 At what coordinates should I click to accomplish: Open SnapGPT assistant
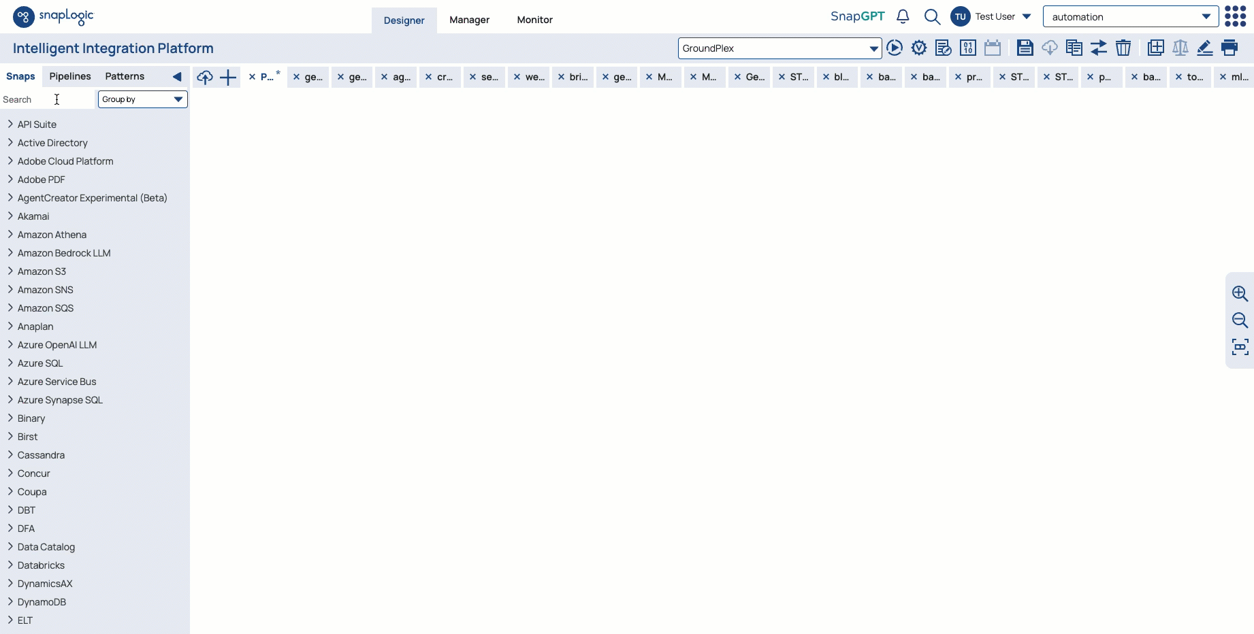coord(857,16)
